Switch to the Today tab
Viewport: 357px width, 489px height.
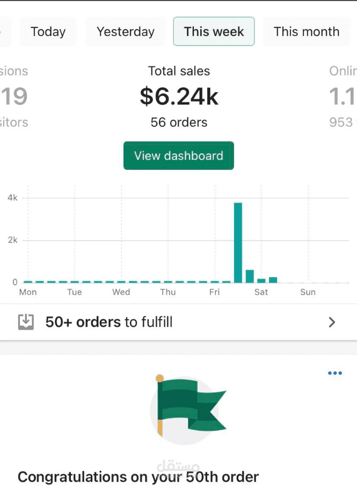(x=48, y=31)
